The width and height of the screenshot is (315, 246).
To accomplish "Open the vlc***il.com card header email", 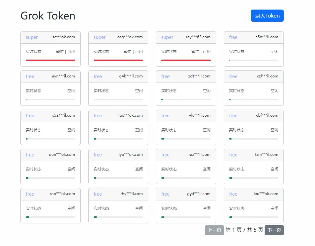I will point(200,115).
